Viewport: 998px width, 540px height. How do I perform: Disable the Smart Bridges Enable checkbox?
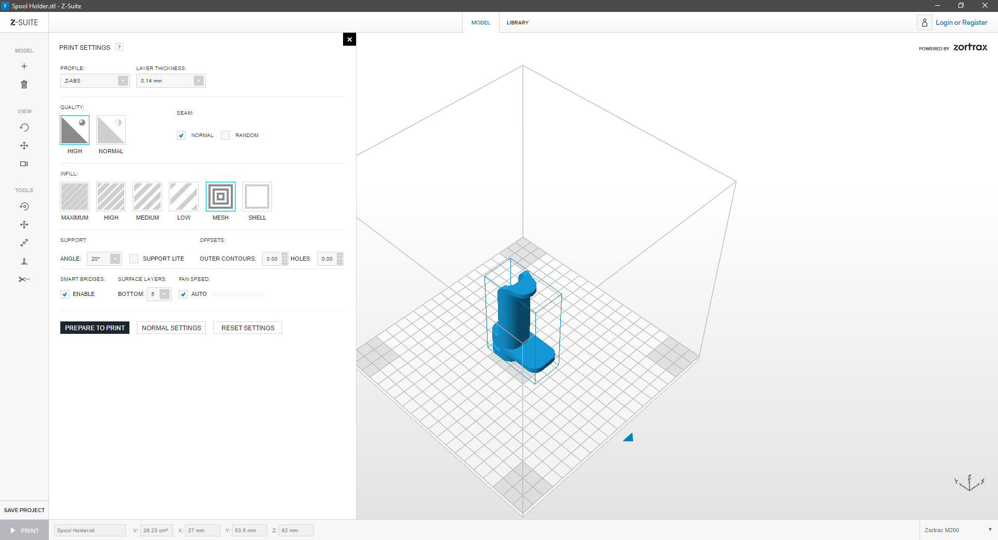coord(65,294)
